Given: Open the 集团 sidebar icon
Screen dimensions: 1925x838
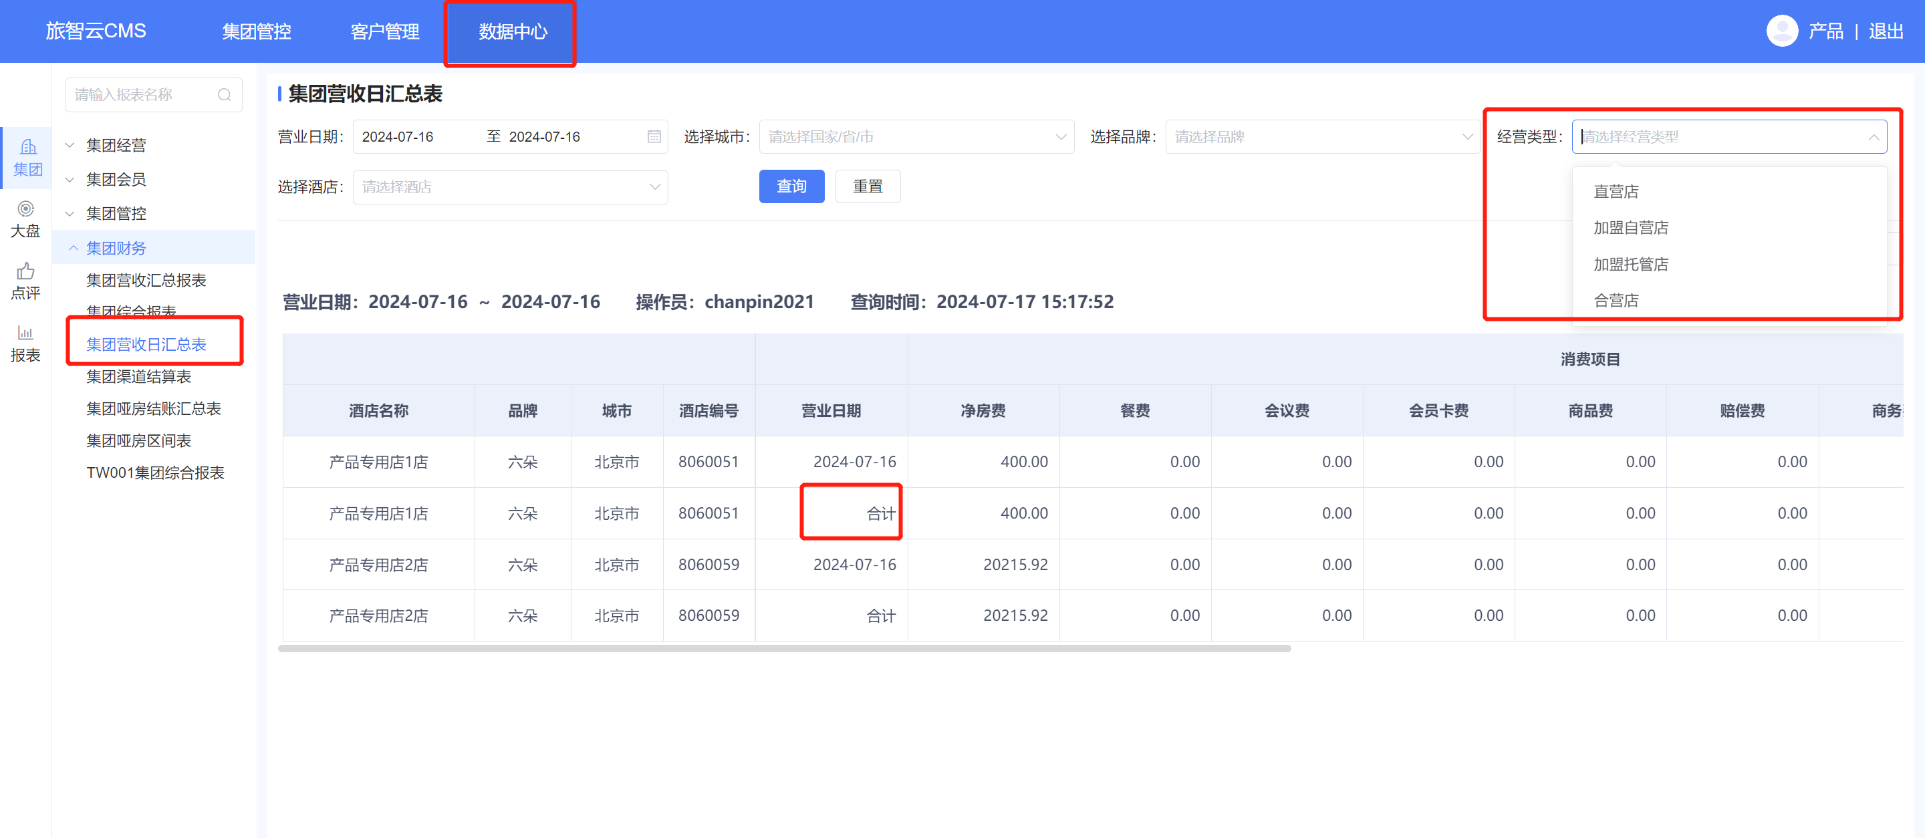Looking at the screenshot, I should point(27,158).
